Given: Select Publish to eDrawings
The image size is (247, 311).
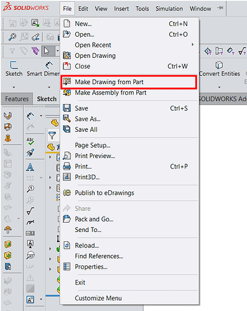Looking at the screenshot, I should click(x=129, y=193).
